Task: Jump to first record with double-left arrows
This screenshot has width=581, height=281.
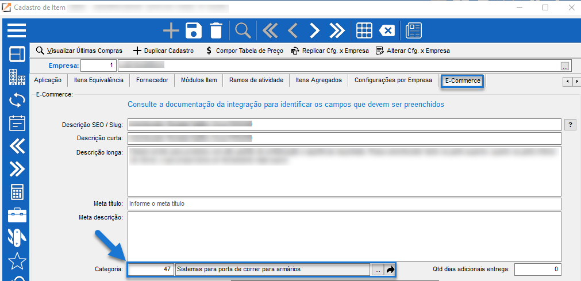Action: [270, 30]
